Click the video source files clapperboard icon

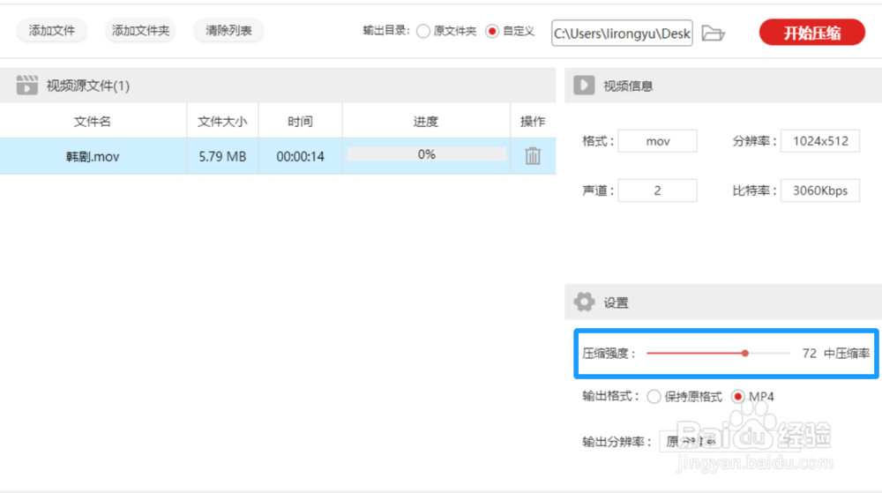(26, 85)
